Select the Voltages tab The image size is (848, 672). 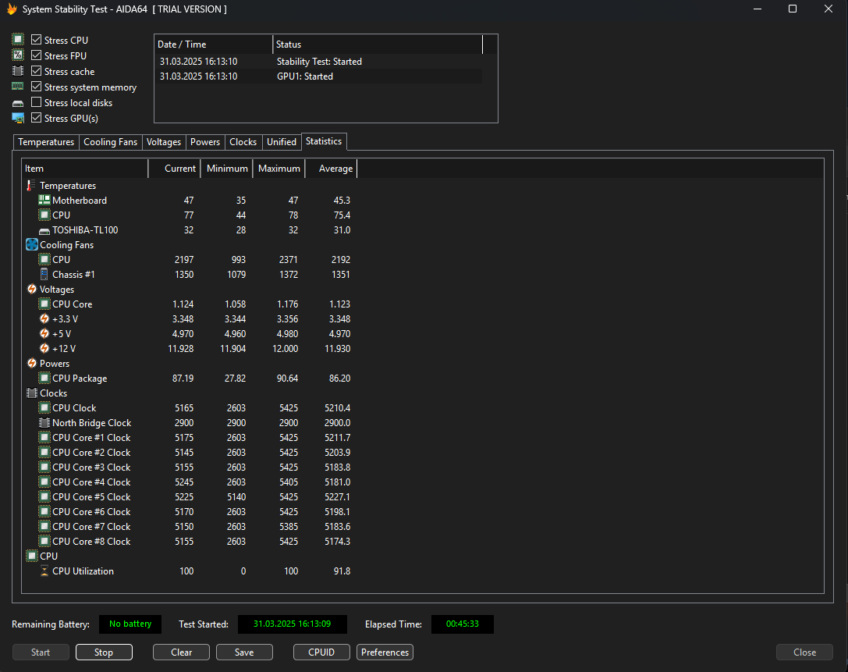[x=164, y=142]
